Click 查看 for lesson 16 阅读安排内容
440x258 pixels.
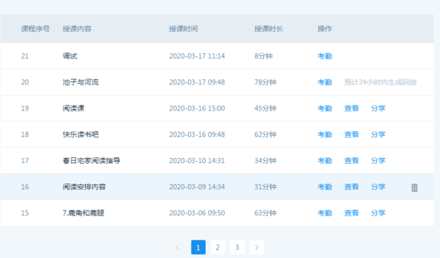click(351, 186)
